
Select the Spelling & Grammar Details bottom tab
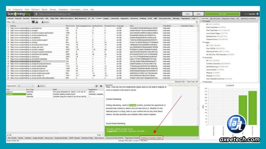pos(151,138)
